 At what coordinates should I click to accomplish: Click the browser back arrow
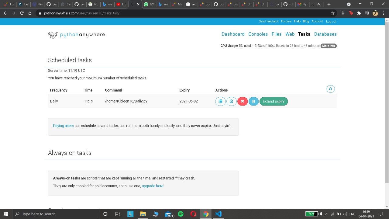point(5,13)
